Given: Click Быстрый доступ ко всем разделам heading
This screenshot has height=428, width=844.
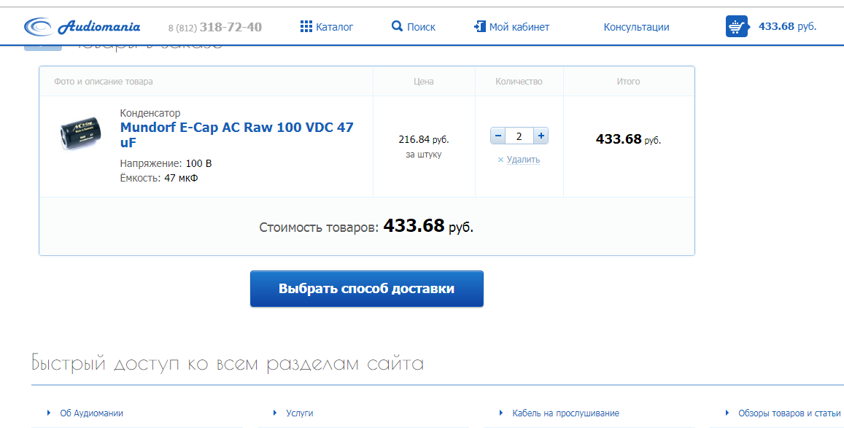Looking at the screenshot, I should (x=228, y=364).
